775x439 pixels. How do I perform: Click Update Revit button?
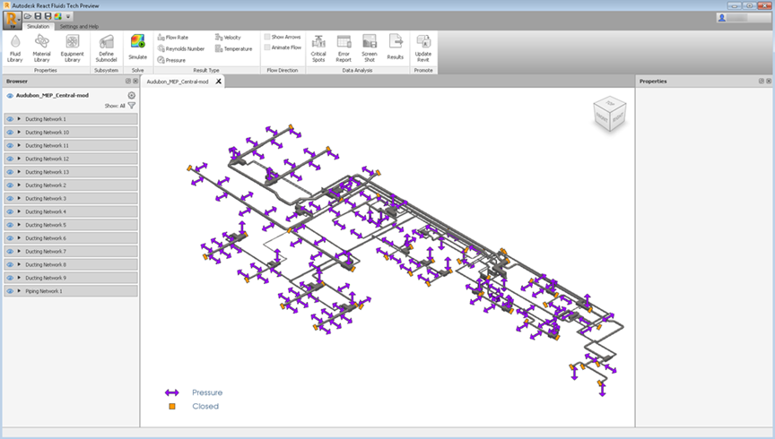pyautogui.click(x=423, y=48)
